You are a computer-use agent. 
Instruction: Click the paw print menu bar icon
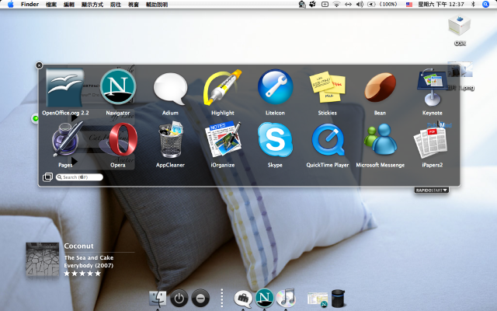[312, 4]
